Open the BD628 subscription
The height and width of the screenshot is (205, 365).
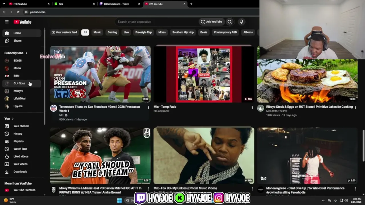pyautogui.click(x=22, y=61)
